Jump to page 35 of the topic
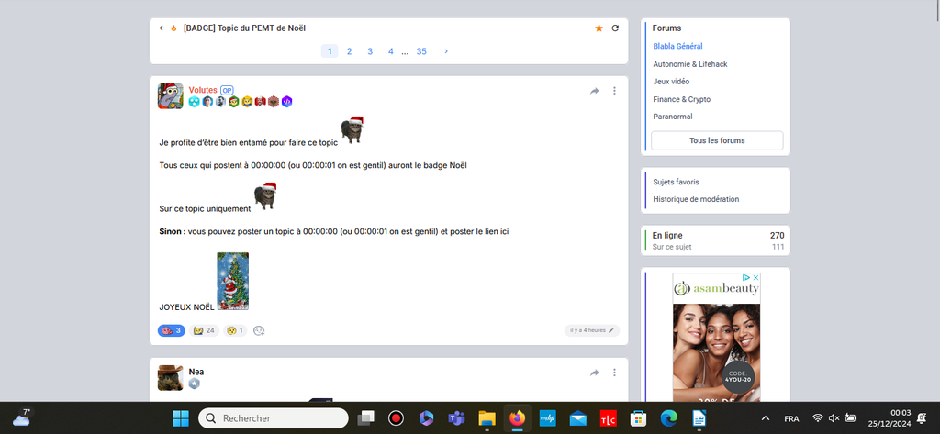This screenshot has width=940, height=434. [421, 51]
